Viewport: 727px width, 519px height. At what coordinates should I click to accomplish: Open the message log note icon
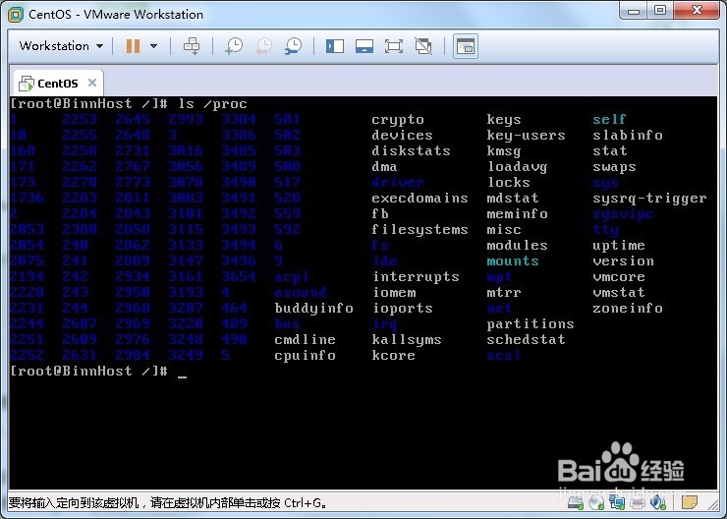coord(690,502)
